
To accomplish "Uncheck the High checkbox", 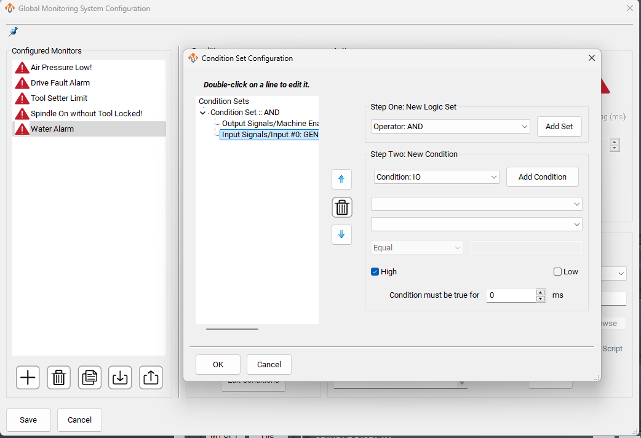I will [x=375, y=272].
